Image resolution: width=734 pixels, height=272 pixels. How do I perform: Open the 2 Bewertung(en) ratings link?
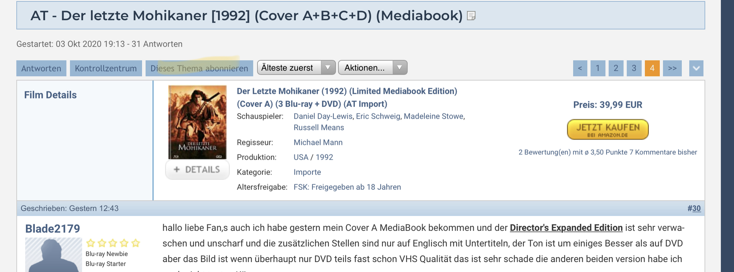(x=608, y=152)
